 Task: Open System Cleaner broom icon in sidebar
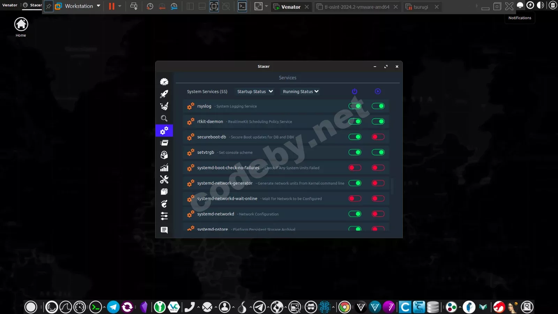pos(164,106)
